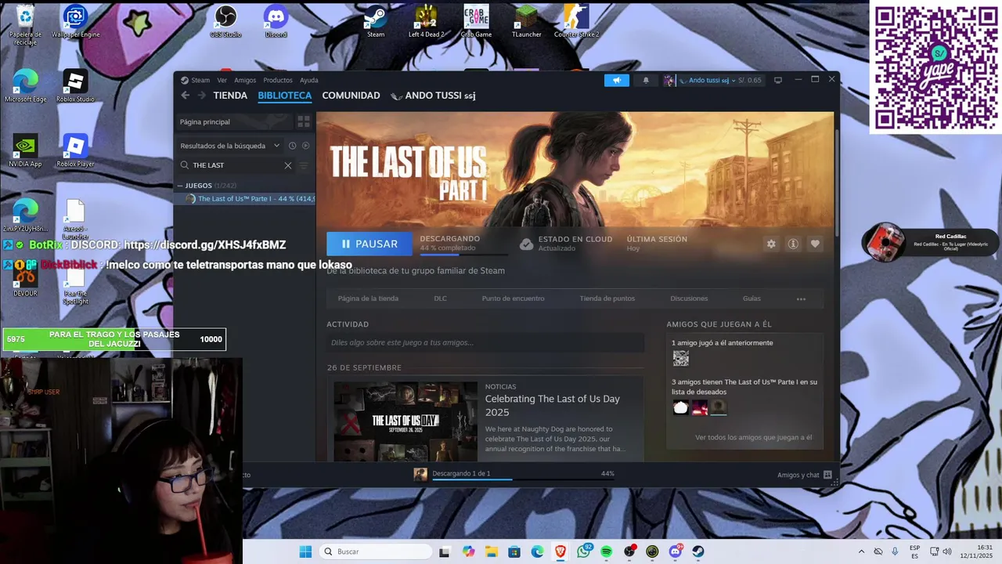Open the Steam menu
This screenshot has width=1002, height=564.
click(x=196, y=80)
